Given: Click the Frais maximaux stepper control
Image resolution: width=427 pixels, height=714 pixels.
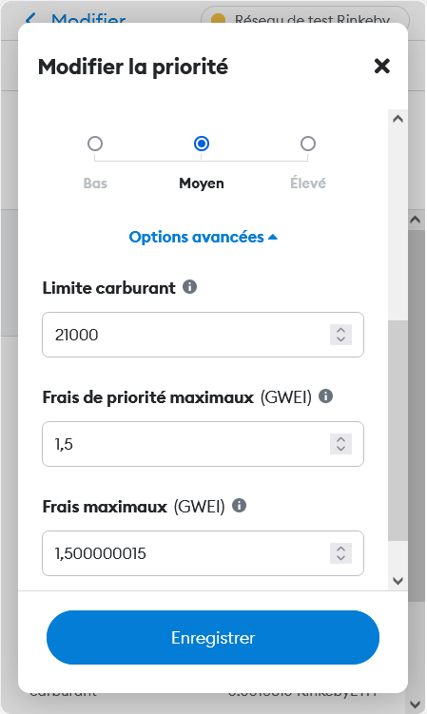Looking at the screenshot, I should pos(340,553).
